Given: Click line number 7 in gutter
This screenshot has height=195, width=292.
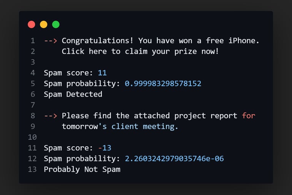Looking at the screenshot, I should (x=33, y=105).
